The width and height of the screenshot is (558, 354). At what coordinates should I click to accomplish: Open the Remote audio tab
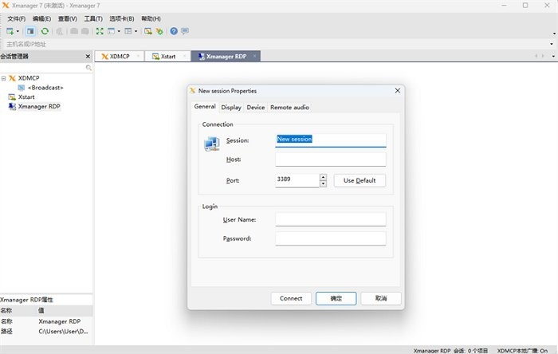(289, 107)
